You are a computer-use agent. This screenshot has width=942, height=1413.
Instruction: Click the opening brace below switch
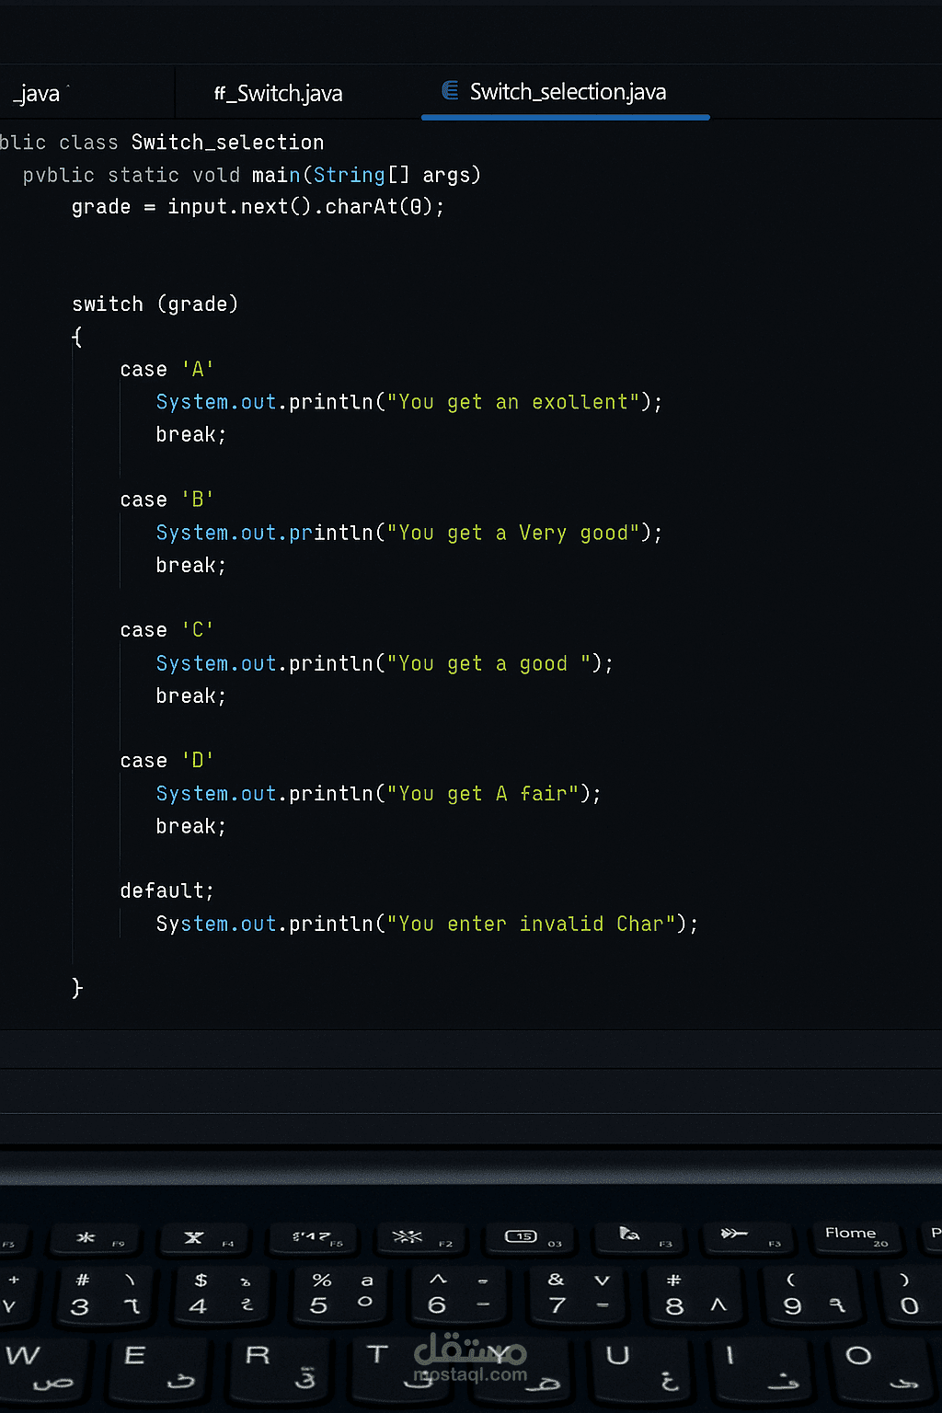coord(77,337)
